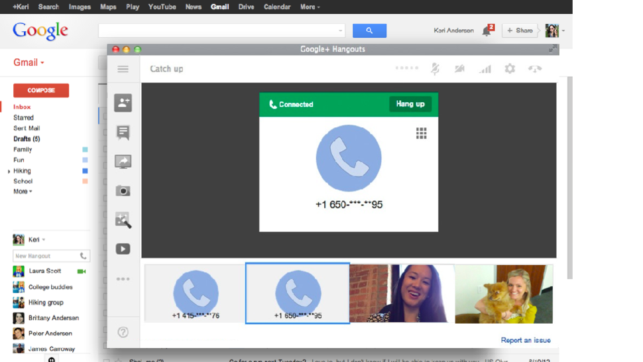This screenshot has height=362, width=643.
Task: Turn off the camera
Action: [x=459, y=69]
